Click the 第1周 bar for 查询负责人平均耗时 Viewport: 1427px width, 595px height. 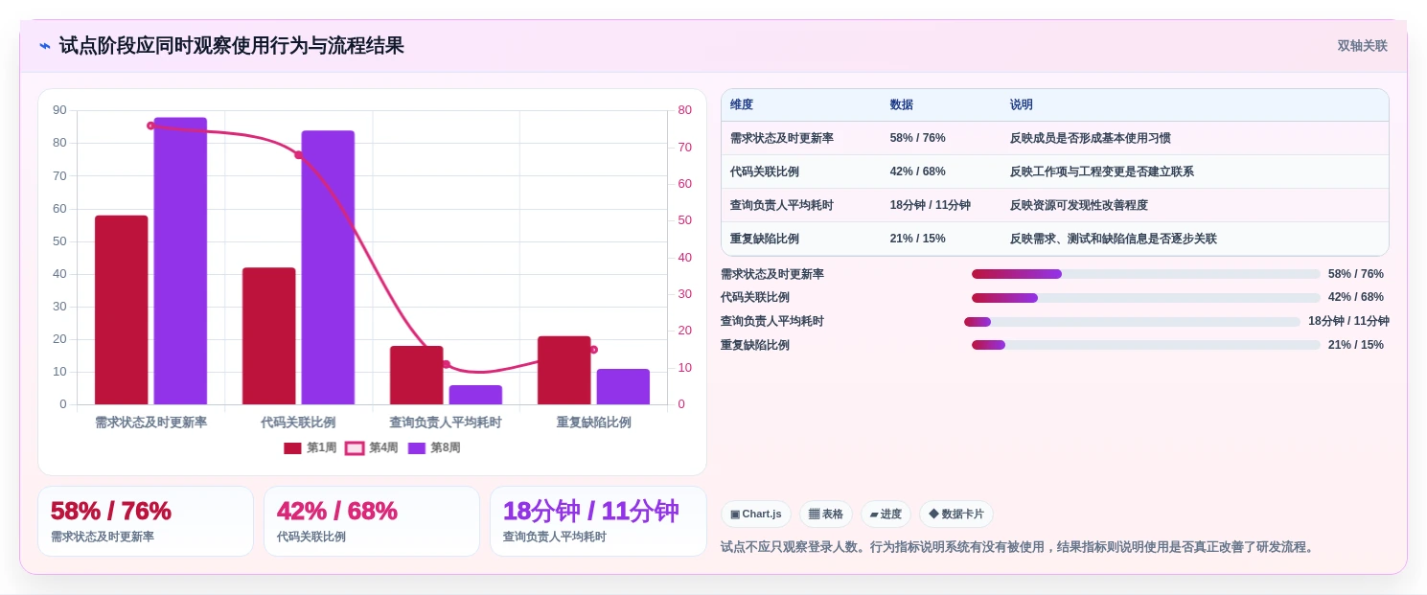pos(417,375)
